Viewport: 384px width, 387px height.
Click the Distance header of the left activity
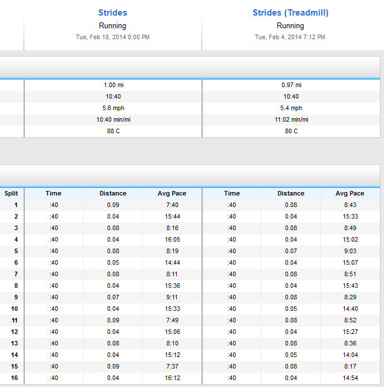(113, 193)
